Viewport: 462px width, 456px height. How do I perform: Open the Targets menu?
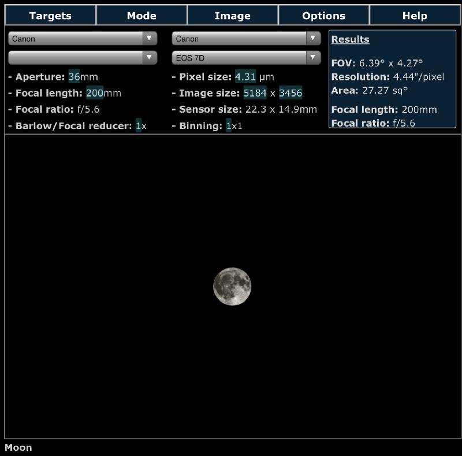point(50,16)
